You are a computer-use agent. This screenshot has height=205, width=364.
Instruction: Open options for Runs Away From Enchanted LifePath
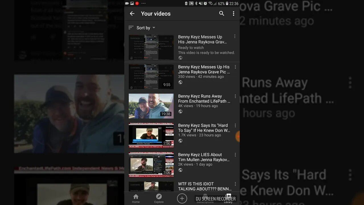[x=235, y=96]
